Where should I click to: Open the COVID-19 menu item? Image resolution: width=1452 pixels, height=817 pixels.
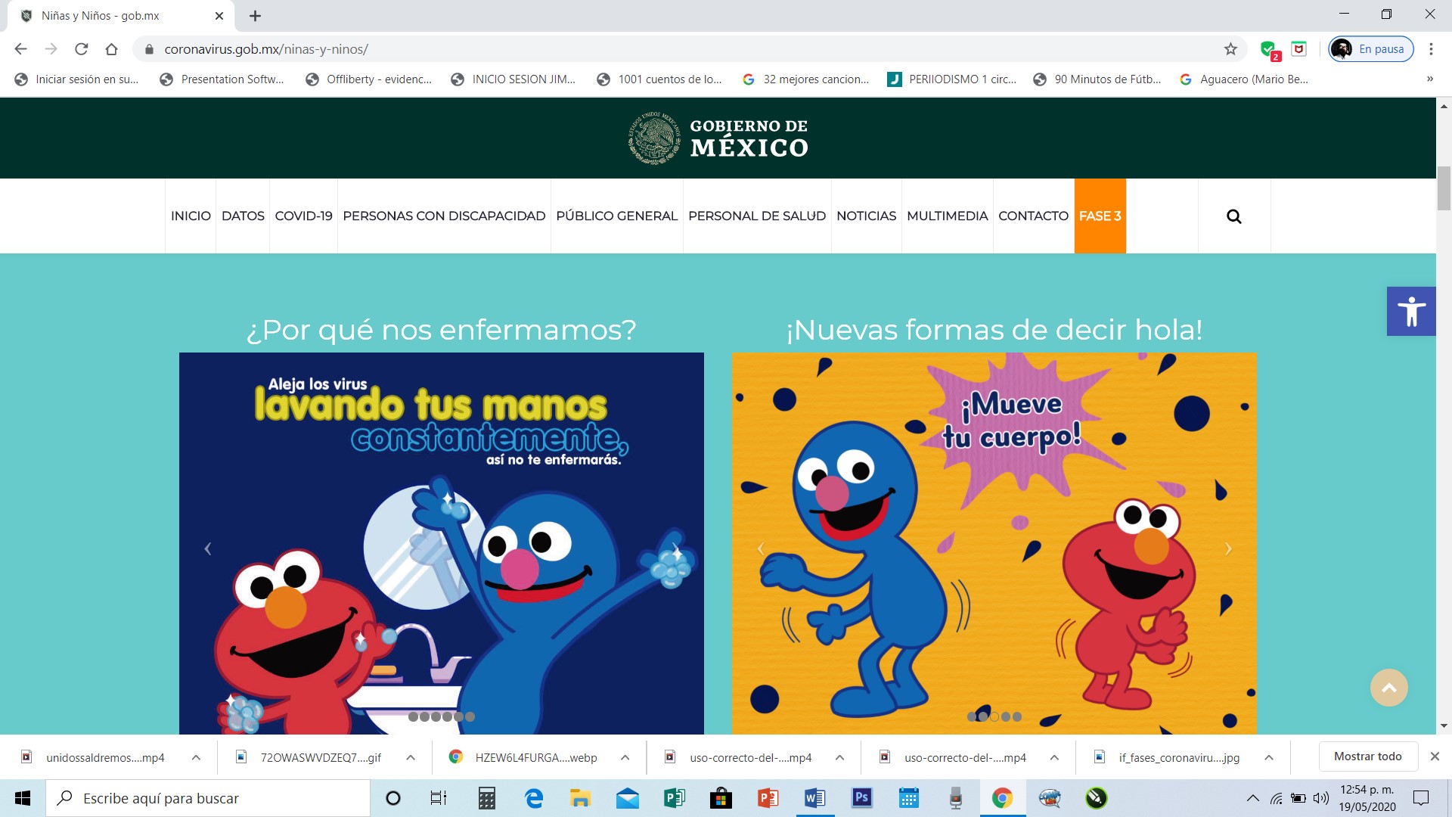(303, 216)
